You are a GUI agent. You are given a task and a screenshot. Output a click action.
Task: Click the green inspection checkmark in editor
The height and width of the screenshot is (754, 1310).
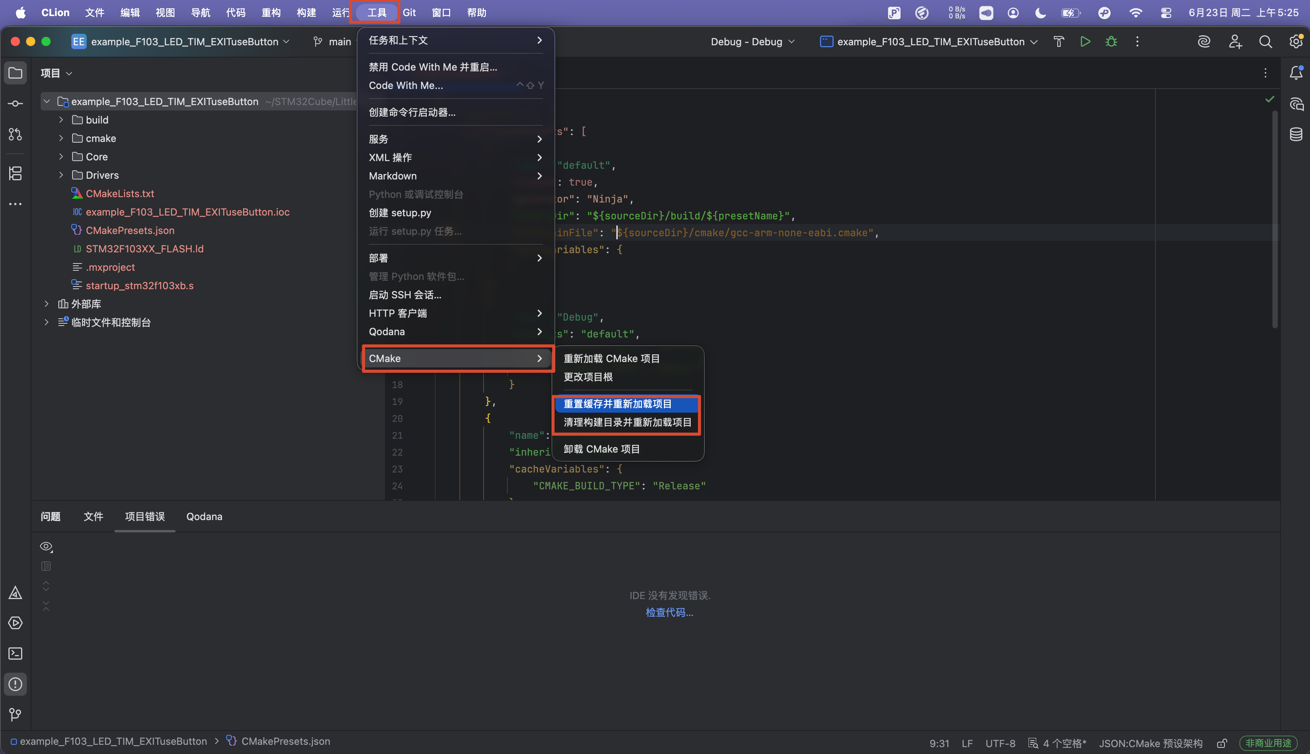1270,99
